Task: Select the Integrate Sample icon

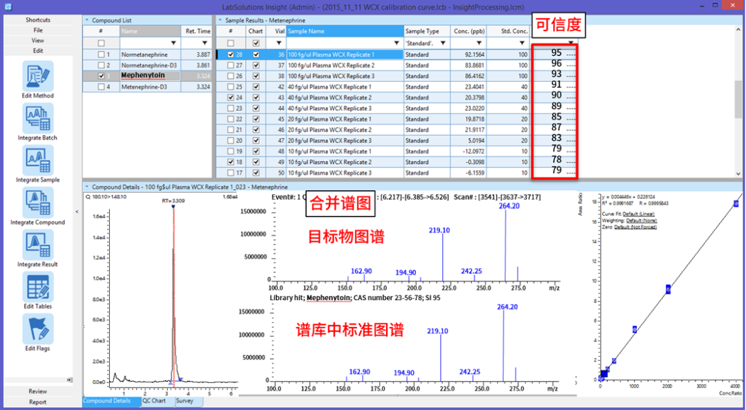Action: pyautogui.click(x=37, y=160)
